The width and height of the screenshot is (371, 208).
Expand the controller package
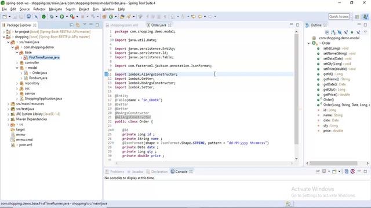point(17,62)
